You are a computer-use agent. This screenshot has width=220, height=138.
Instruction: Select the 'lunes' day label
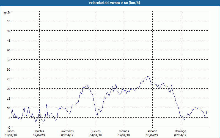click(11, 131)
